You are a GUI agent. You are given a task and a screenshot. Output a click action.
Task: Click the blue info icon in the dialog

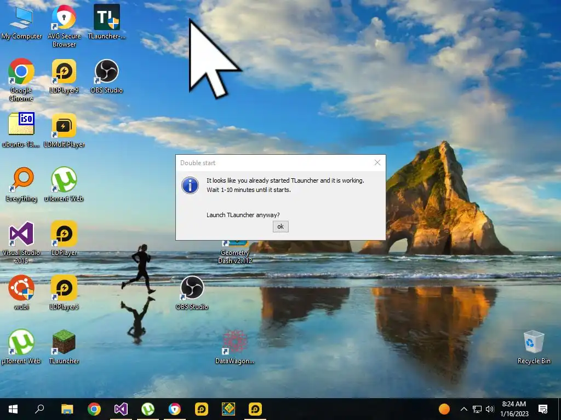190,185
